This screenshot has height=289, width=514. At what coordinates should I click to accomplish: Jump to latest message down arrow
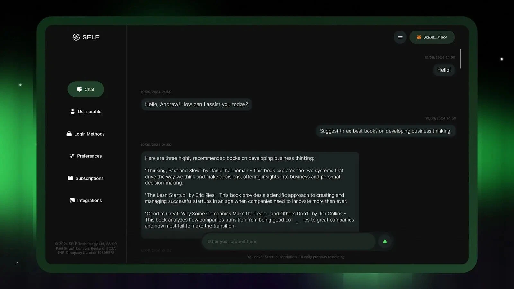click(x=297, y=222)
